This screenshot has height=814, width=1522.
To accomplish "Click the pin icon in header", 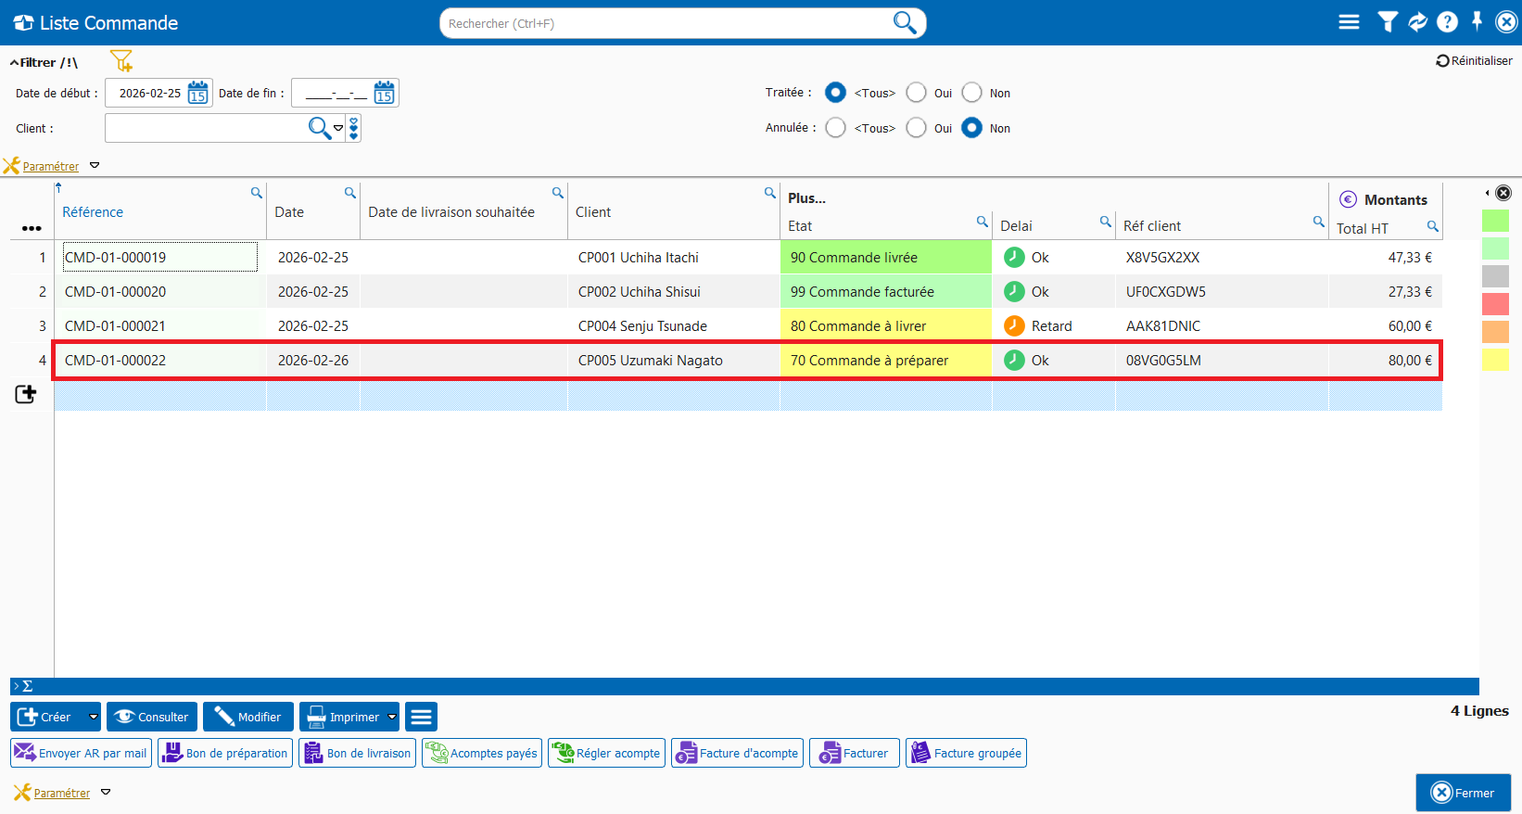I will click(x=1477, y=21).
